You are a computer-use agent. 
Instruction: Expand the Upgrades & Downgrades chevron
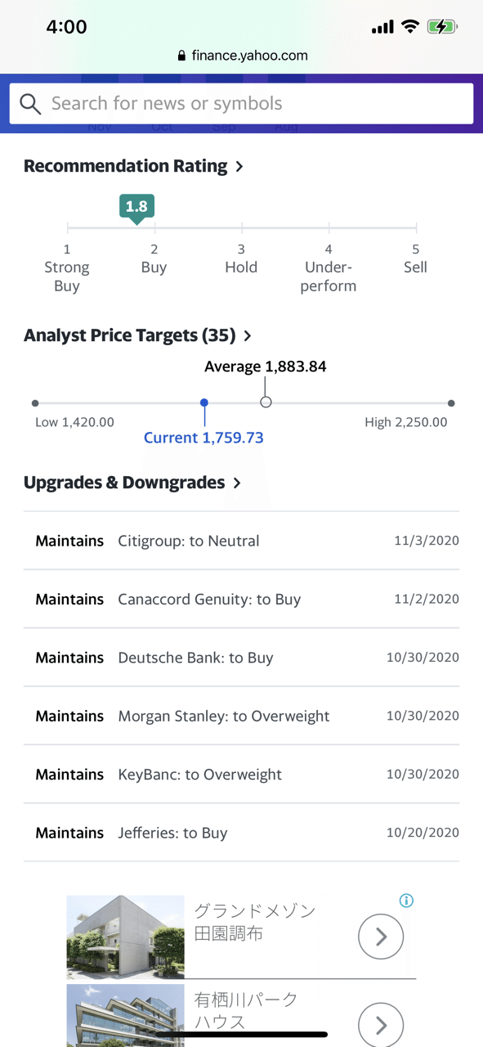point(237,483)
